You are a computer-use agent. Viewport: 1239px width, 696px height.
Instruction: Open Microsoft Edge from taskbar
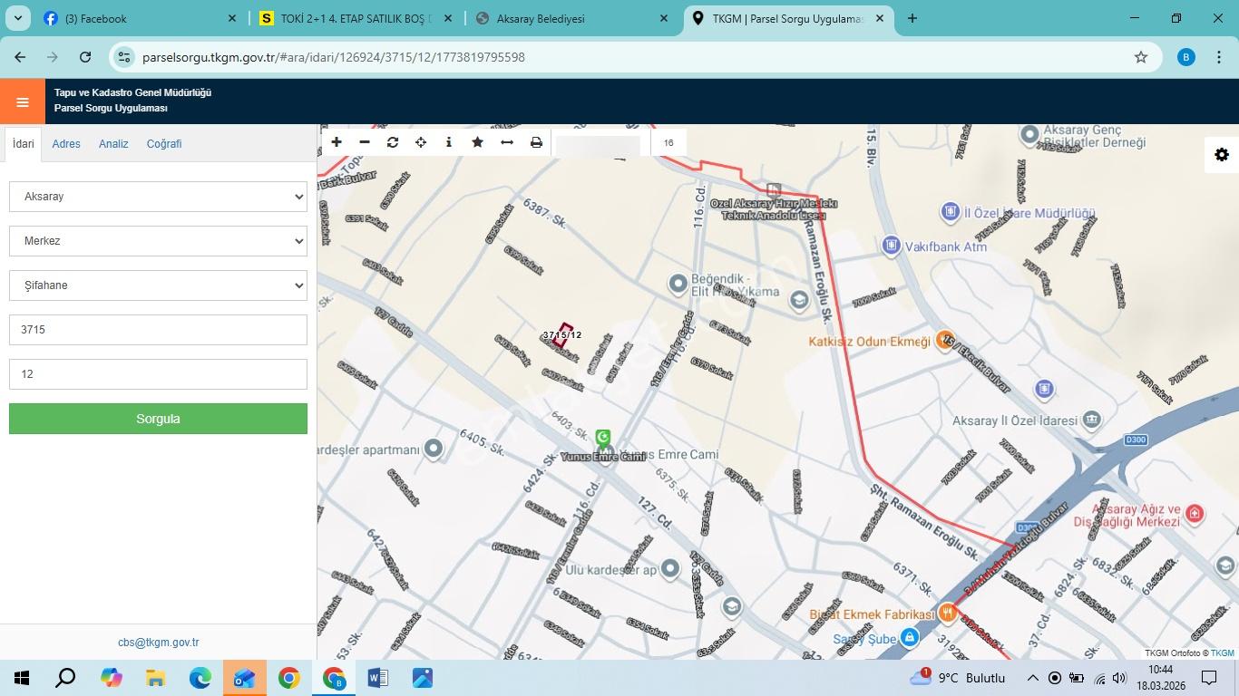[200, 678]
